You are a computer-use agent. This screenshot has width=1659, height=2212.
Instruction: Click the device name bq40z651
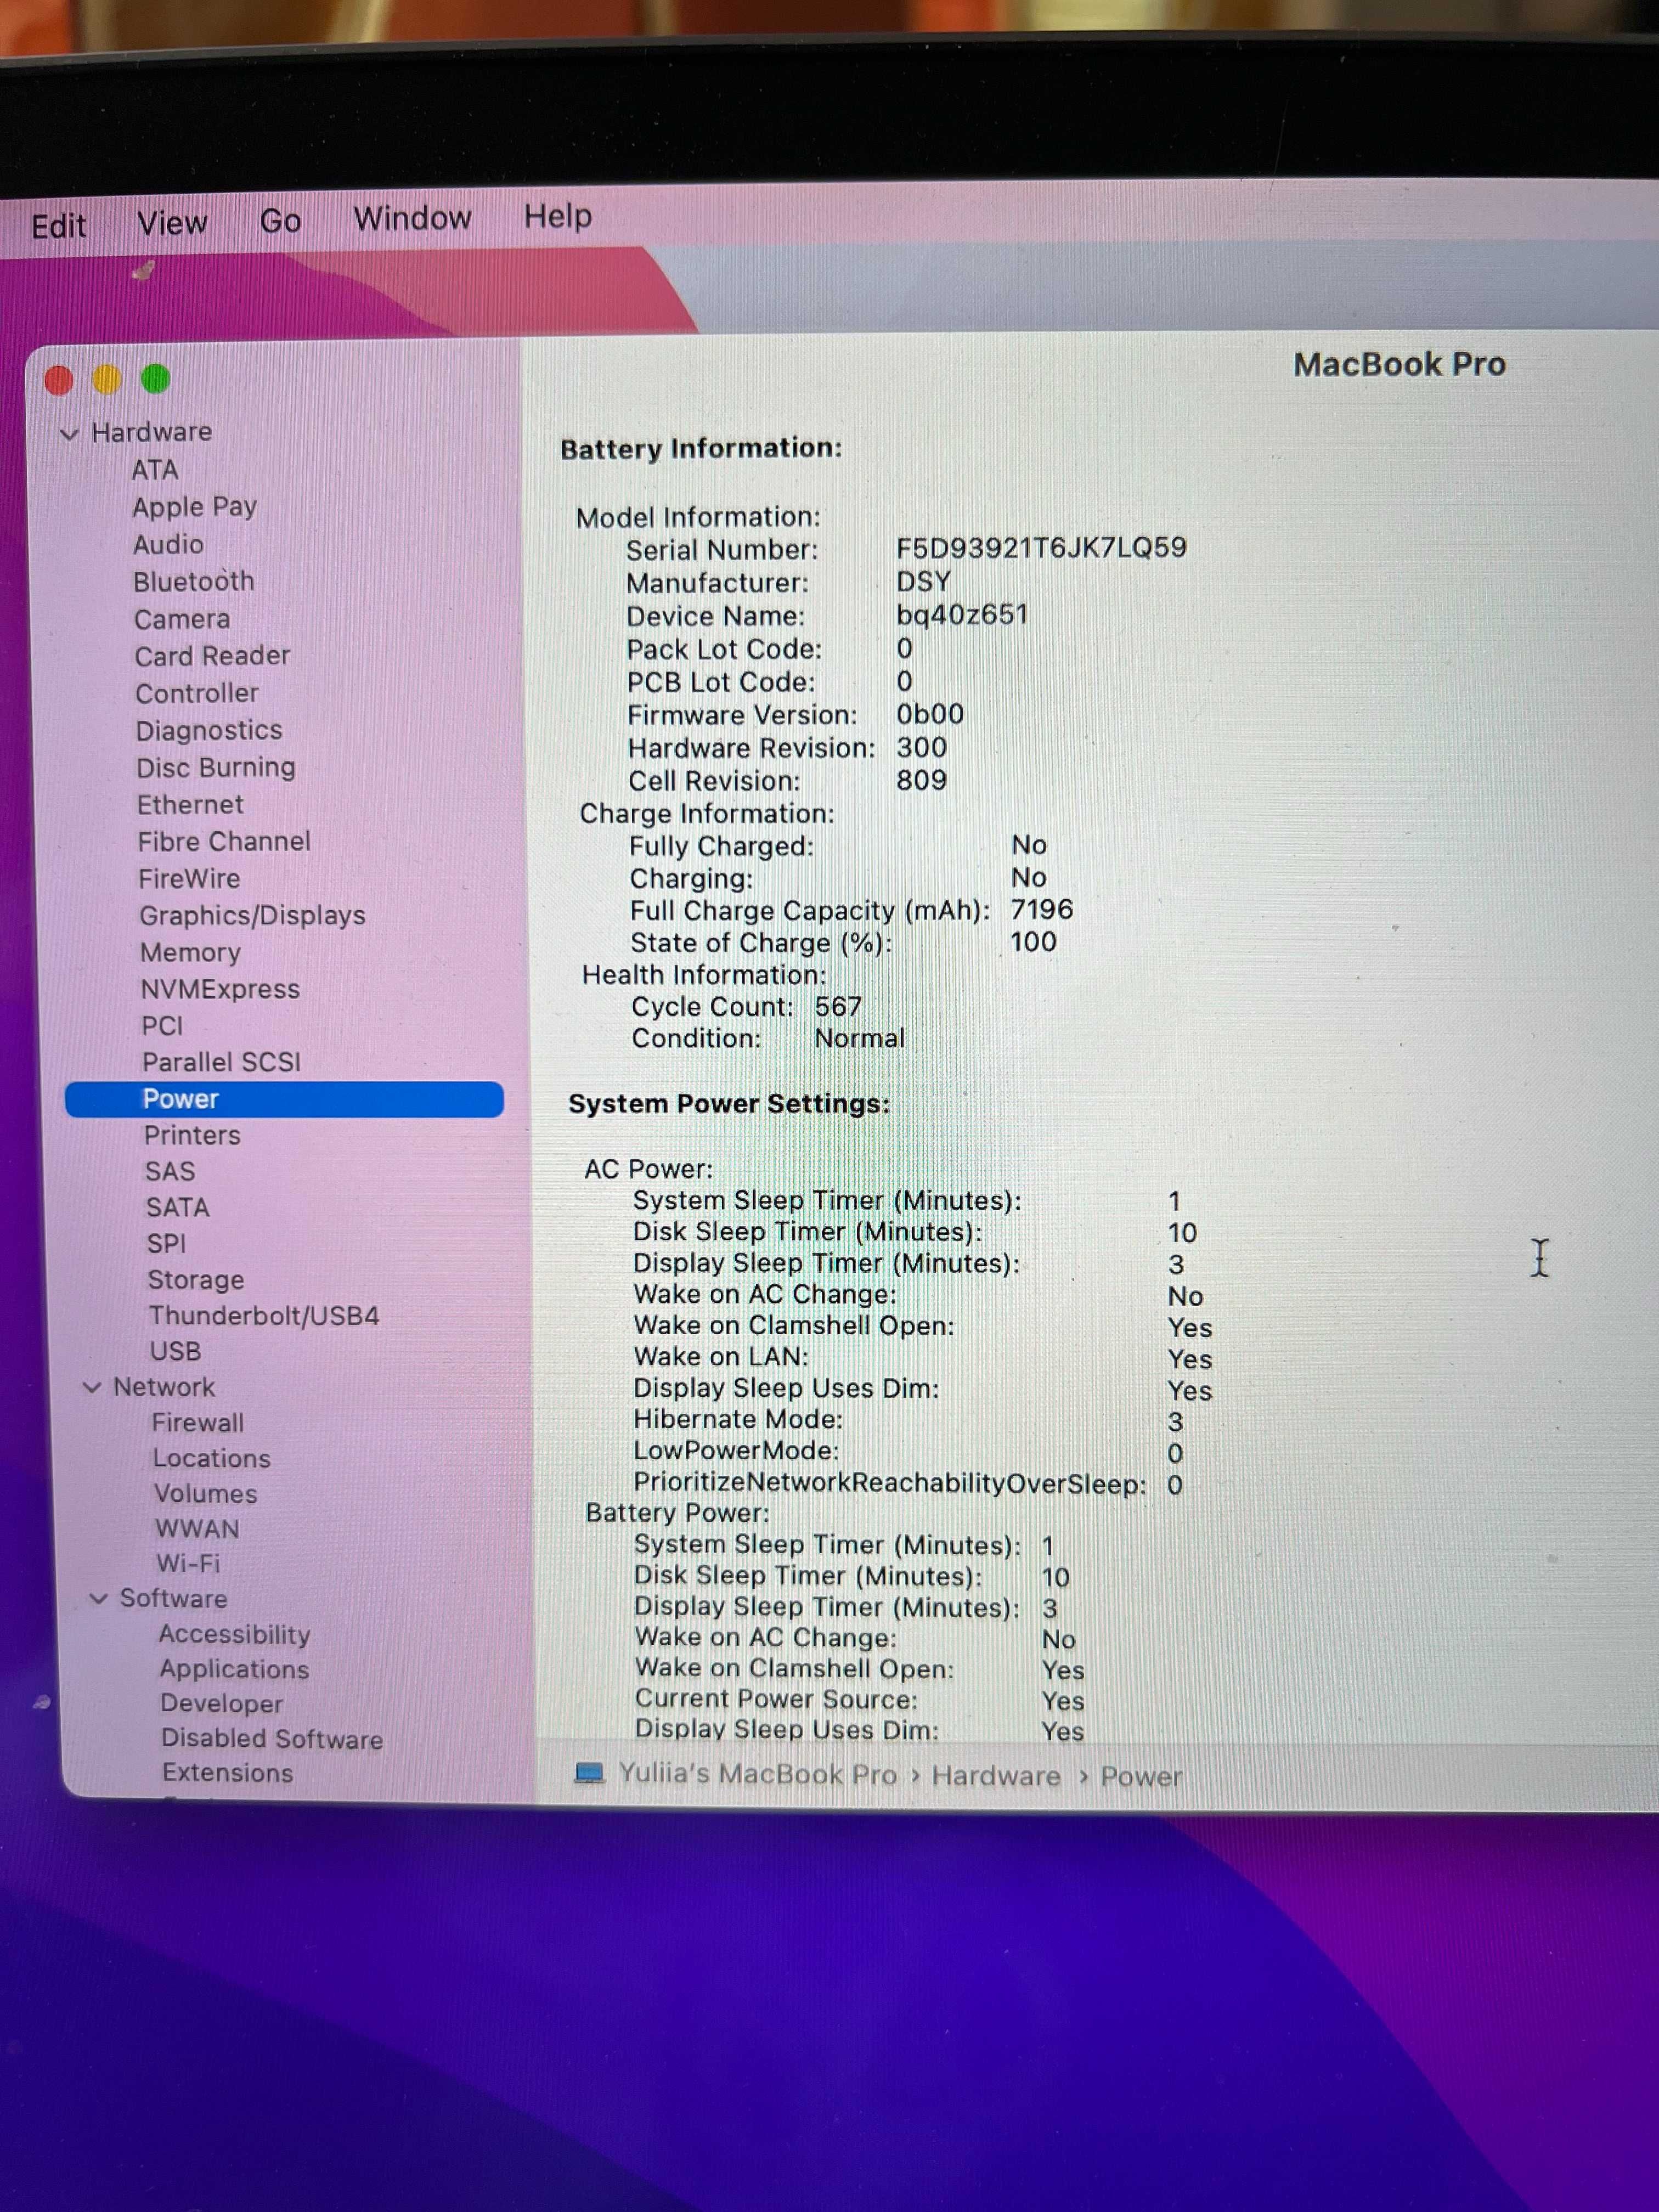pos(962,614)
